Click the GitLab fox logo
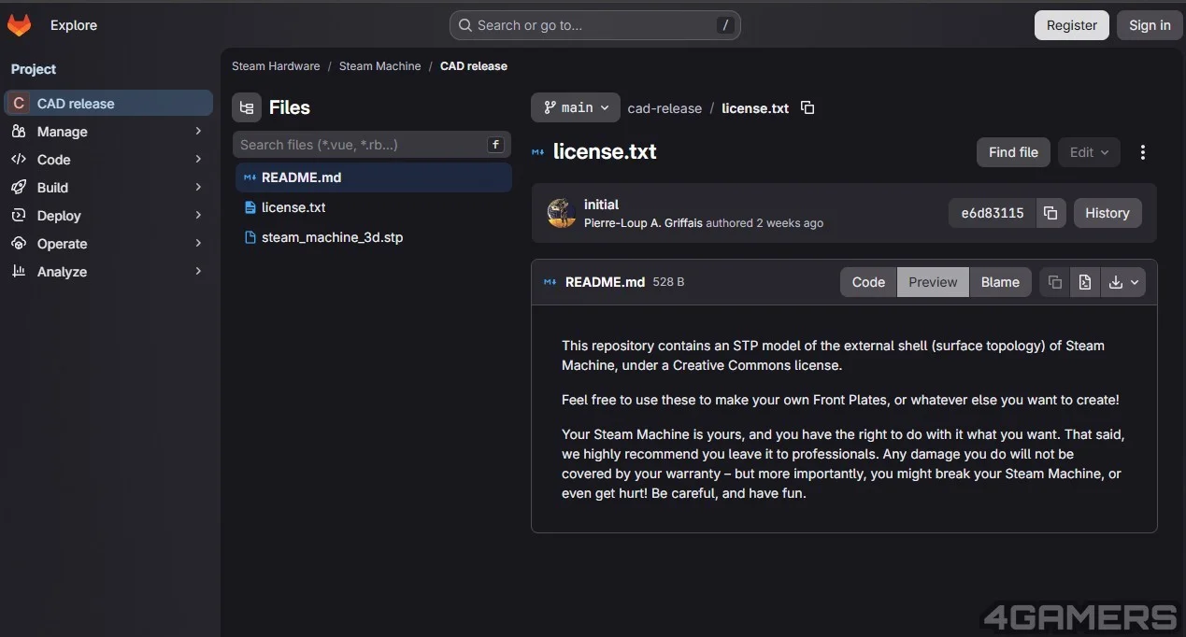Image resolution: width=1186 pixels, height=637 pixels. pyautogui.click(x=19, y=25)
